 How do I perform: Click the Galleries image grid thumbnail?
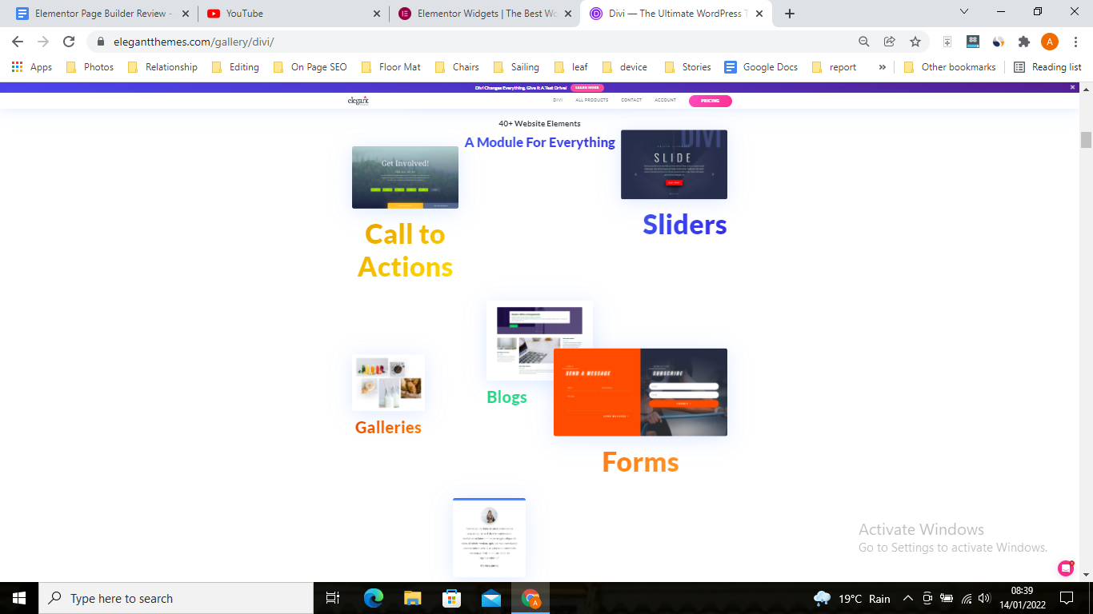(388, 383)
